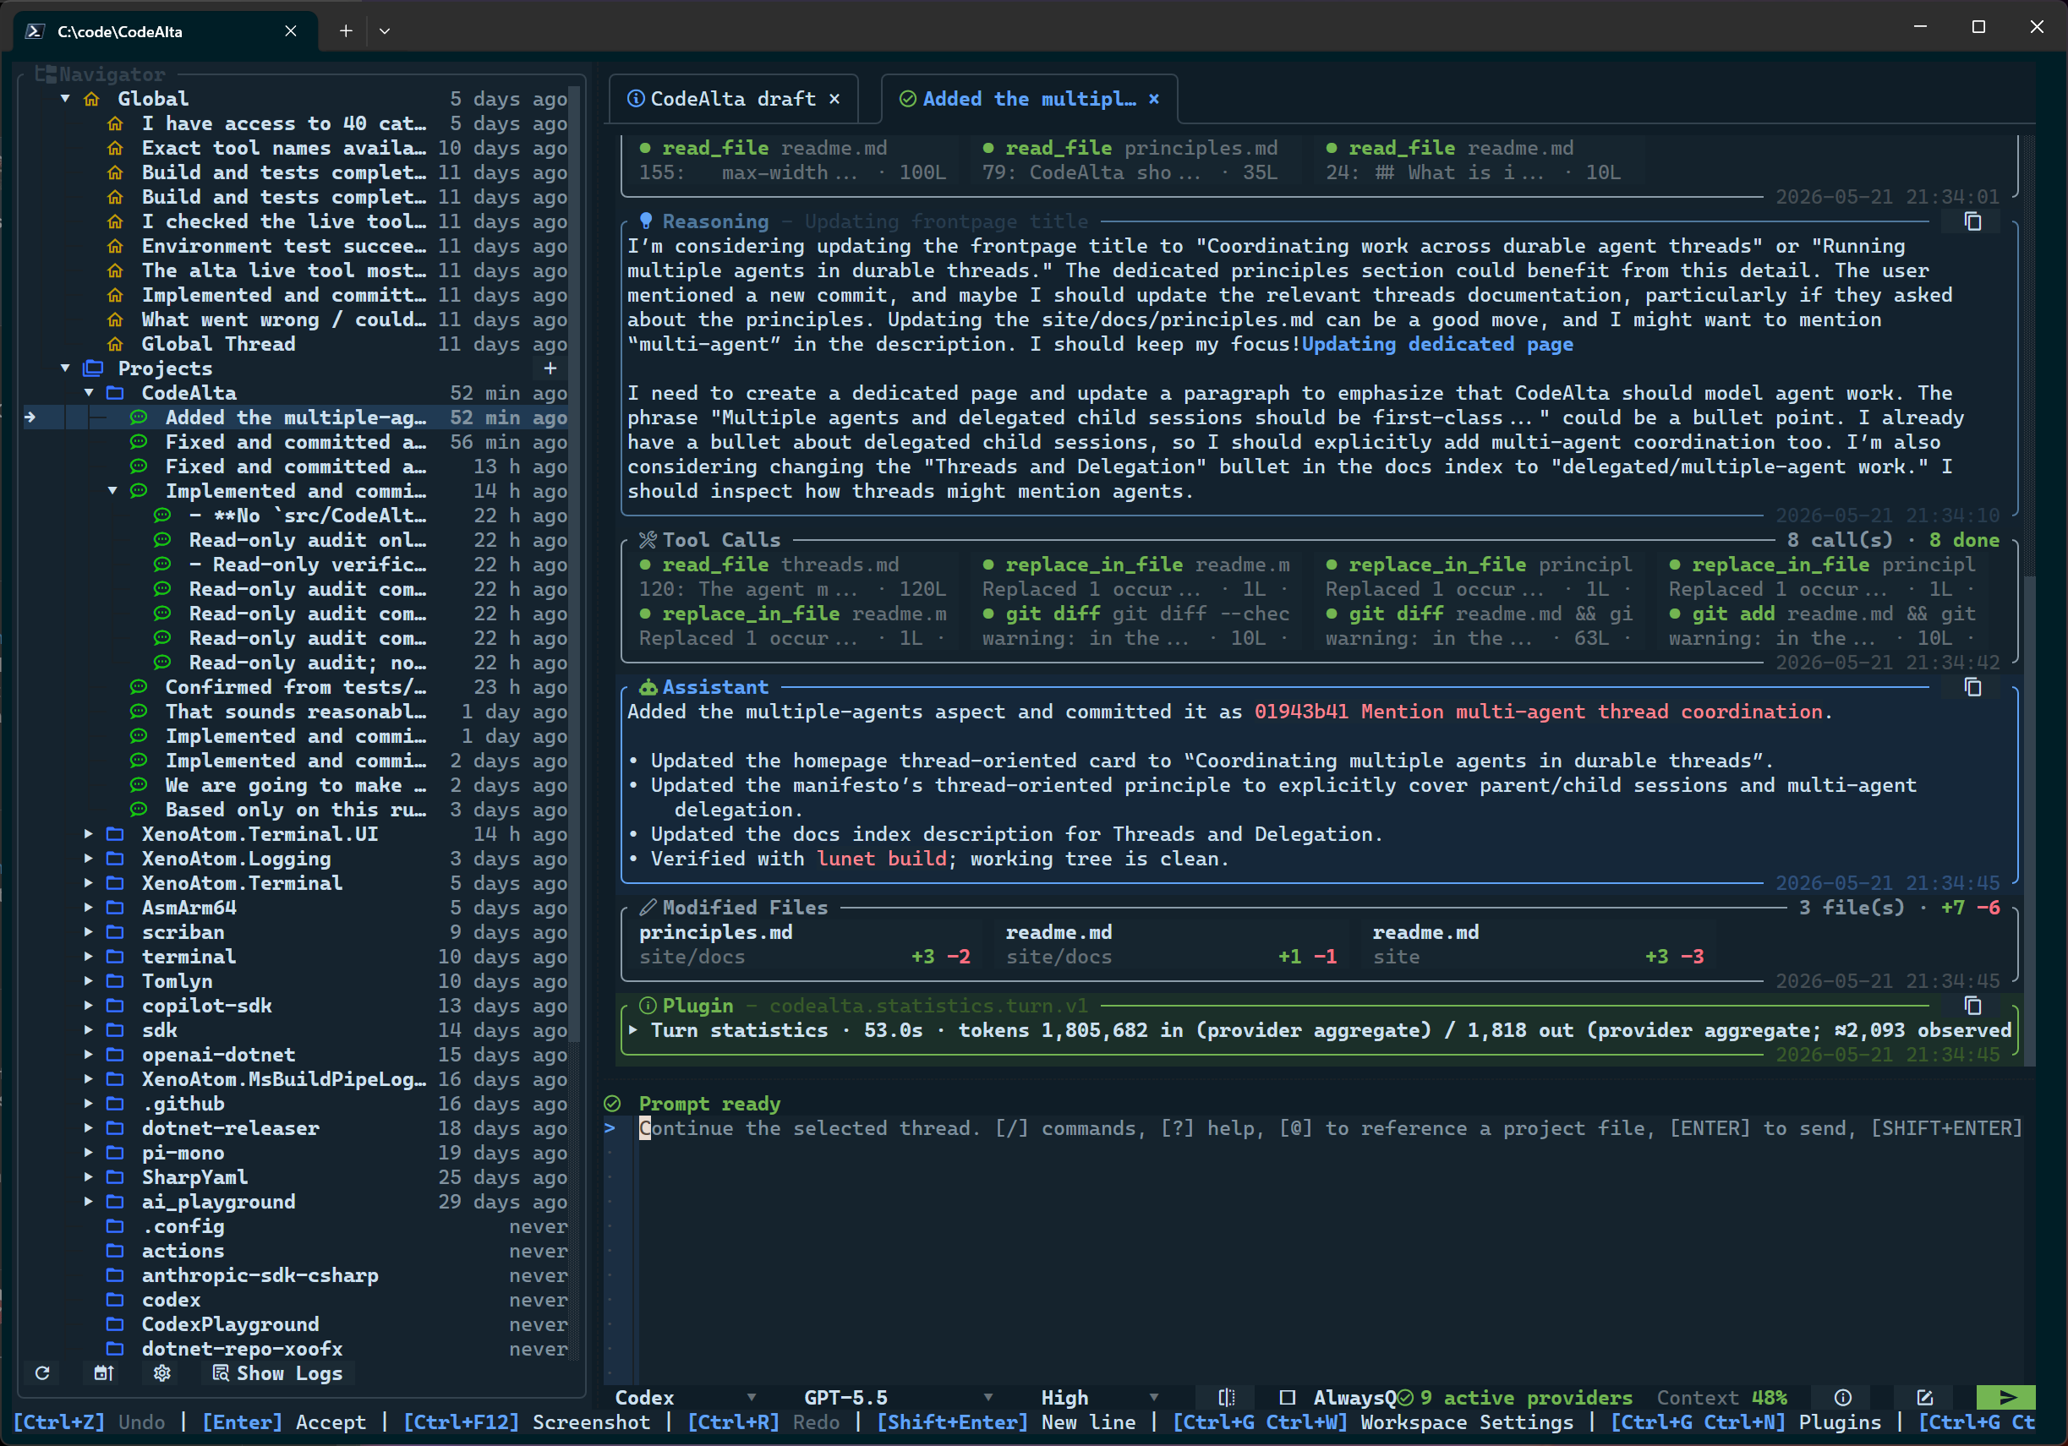Select 'Global Thread' in Navigator

pyautogui.click(x=218, y=344)
